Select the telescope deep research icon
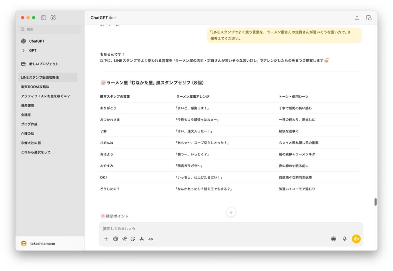 coord(124,239)
